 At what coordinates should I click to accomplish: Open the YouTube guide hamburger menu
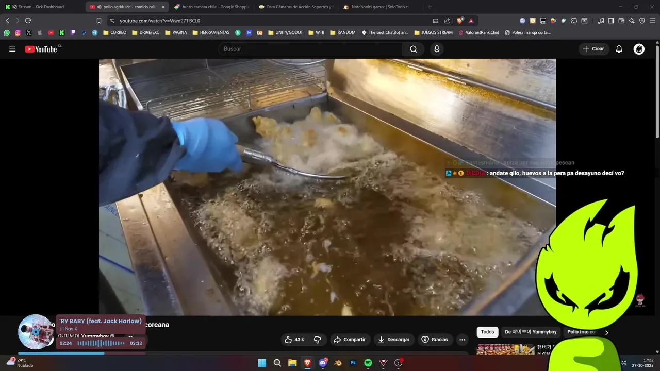[12, 49]
